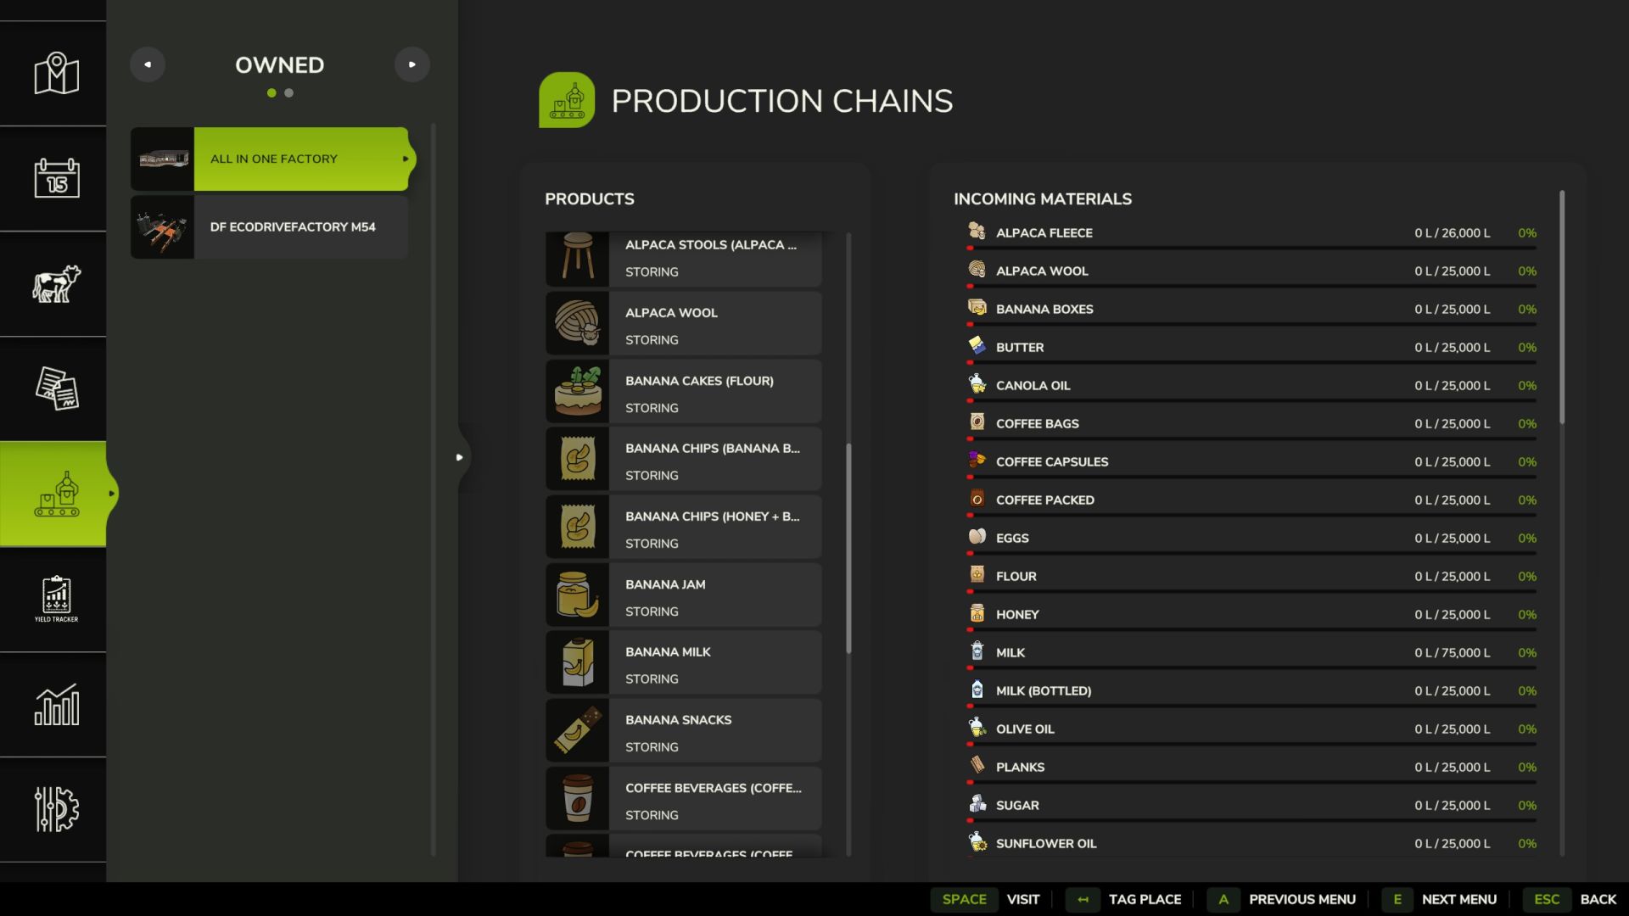Viewport: 1629px width, 916px height.
Task: Select the second page indicator dot
Action: (x=289, y=93)
